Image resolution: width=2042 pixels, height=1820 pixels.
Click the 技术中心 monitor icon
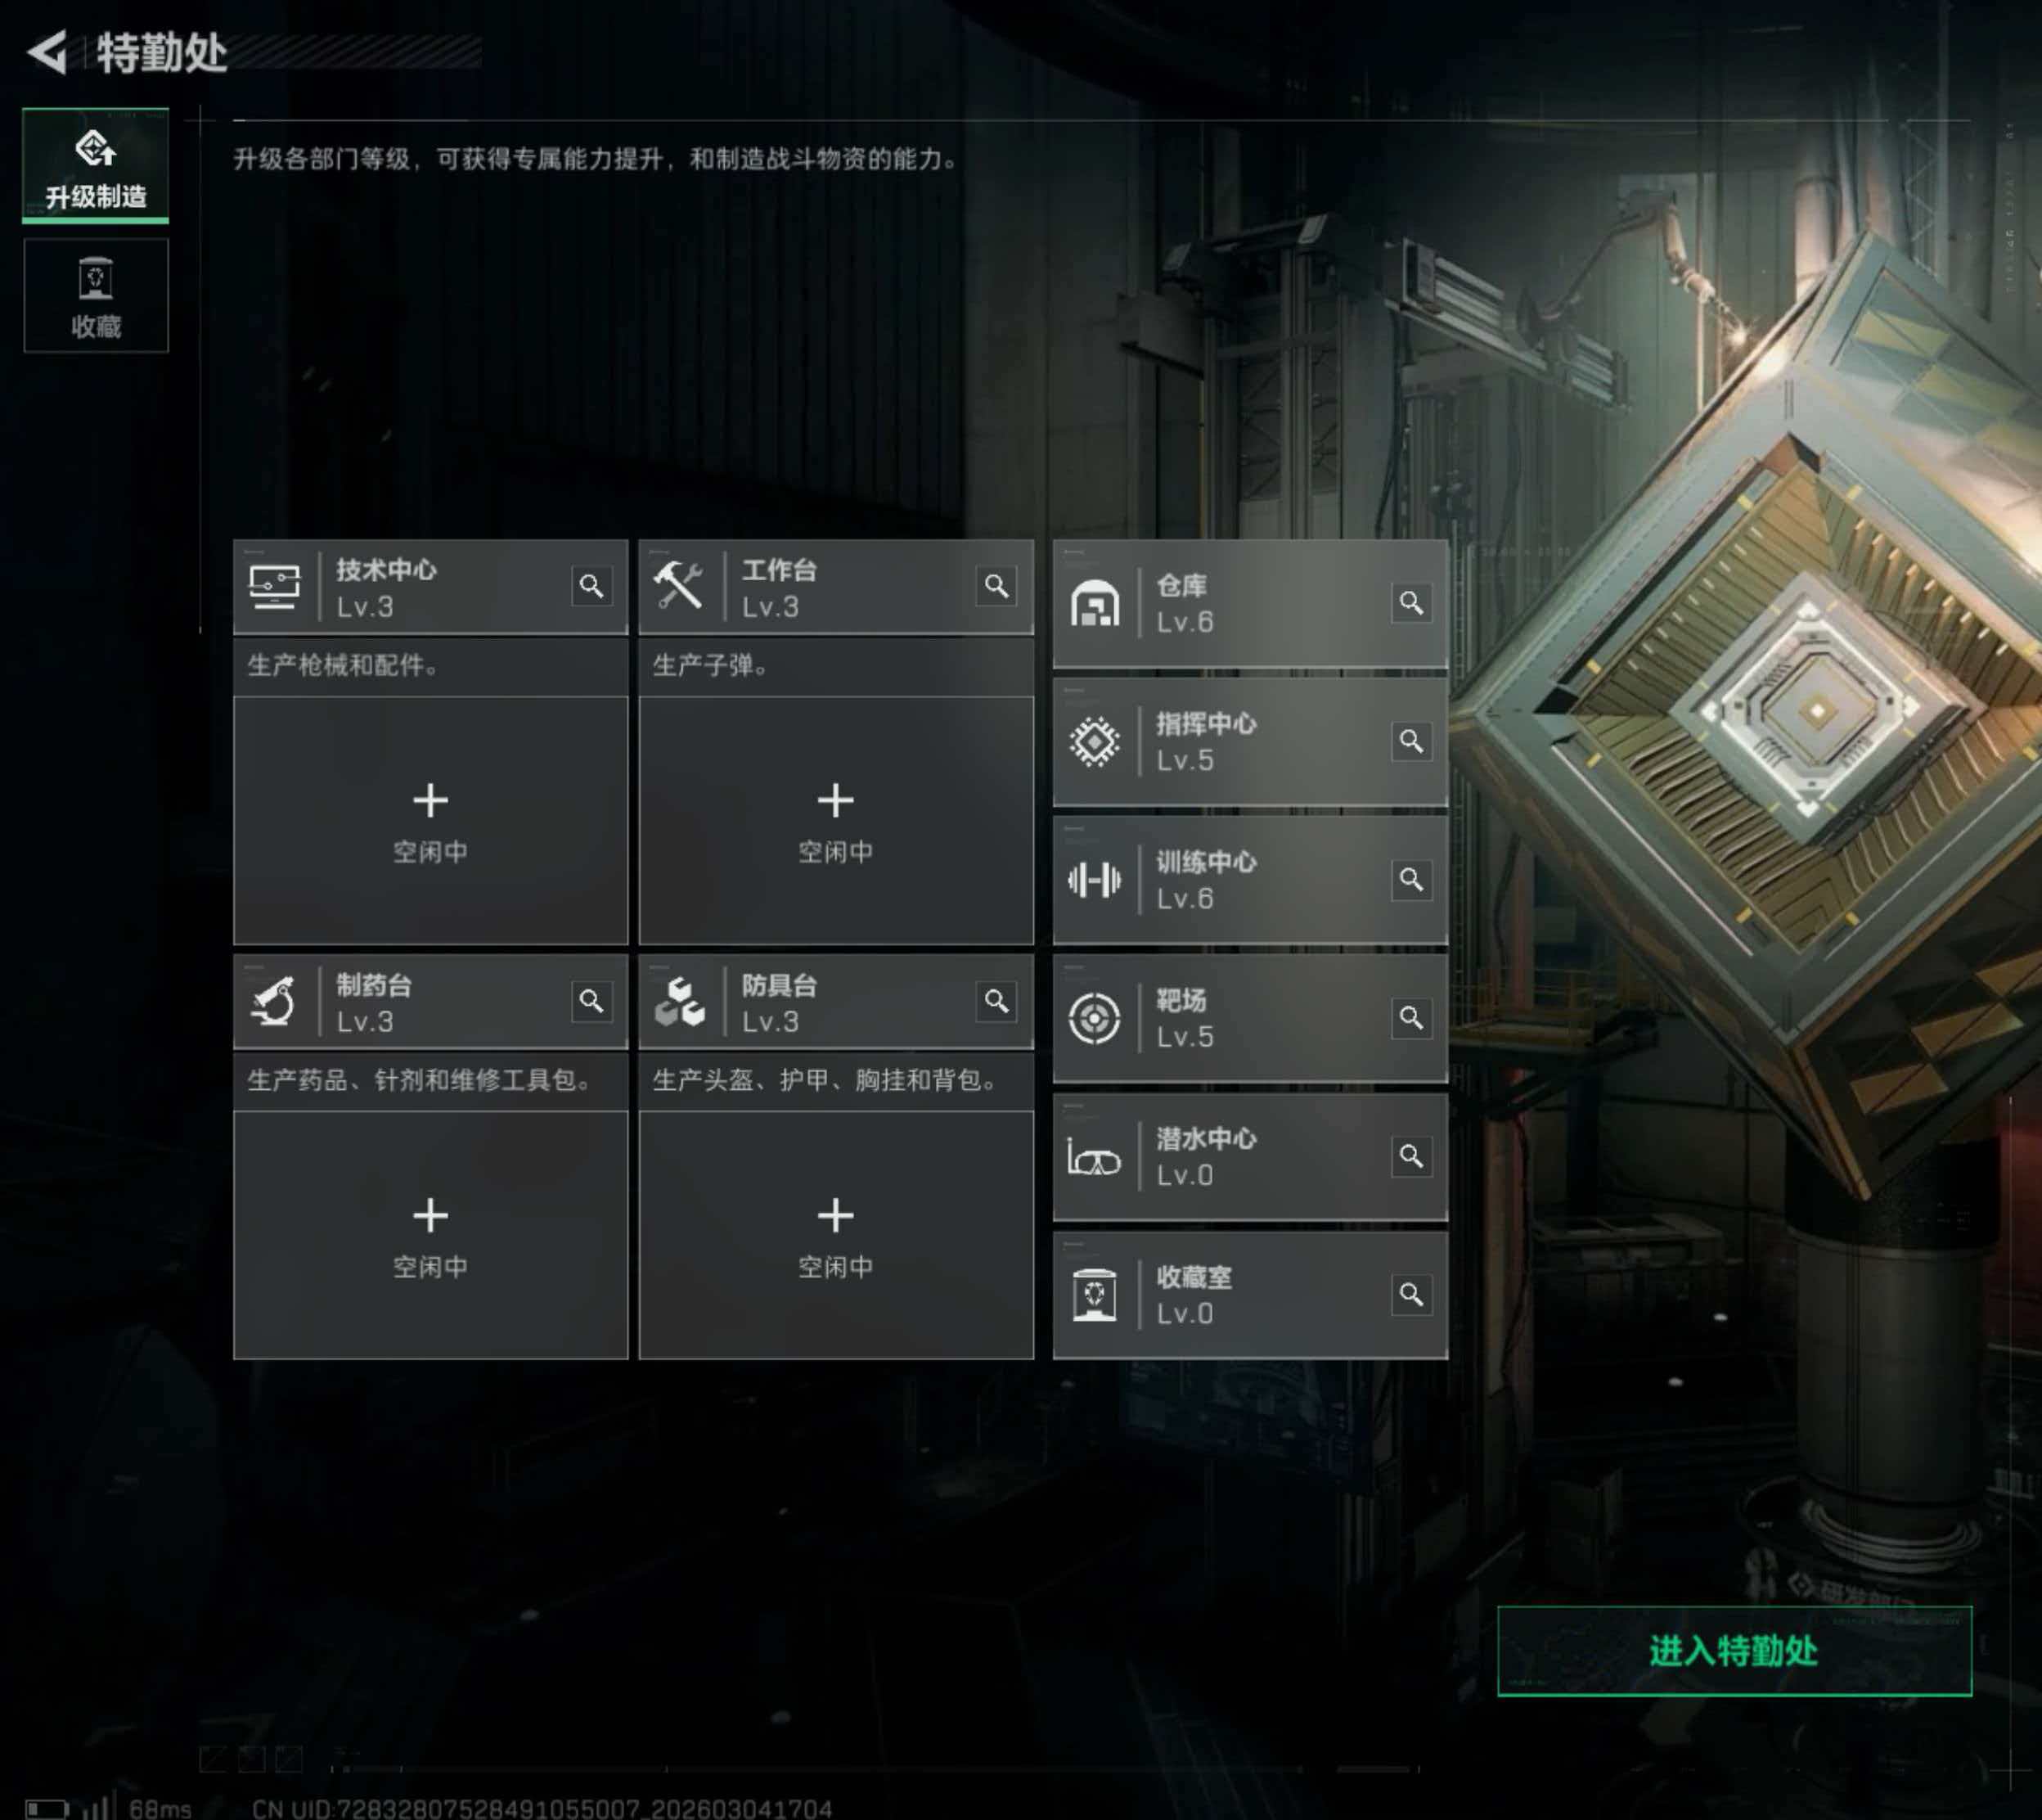[274, 587]
